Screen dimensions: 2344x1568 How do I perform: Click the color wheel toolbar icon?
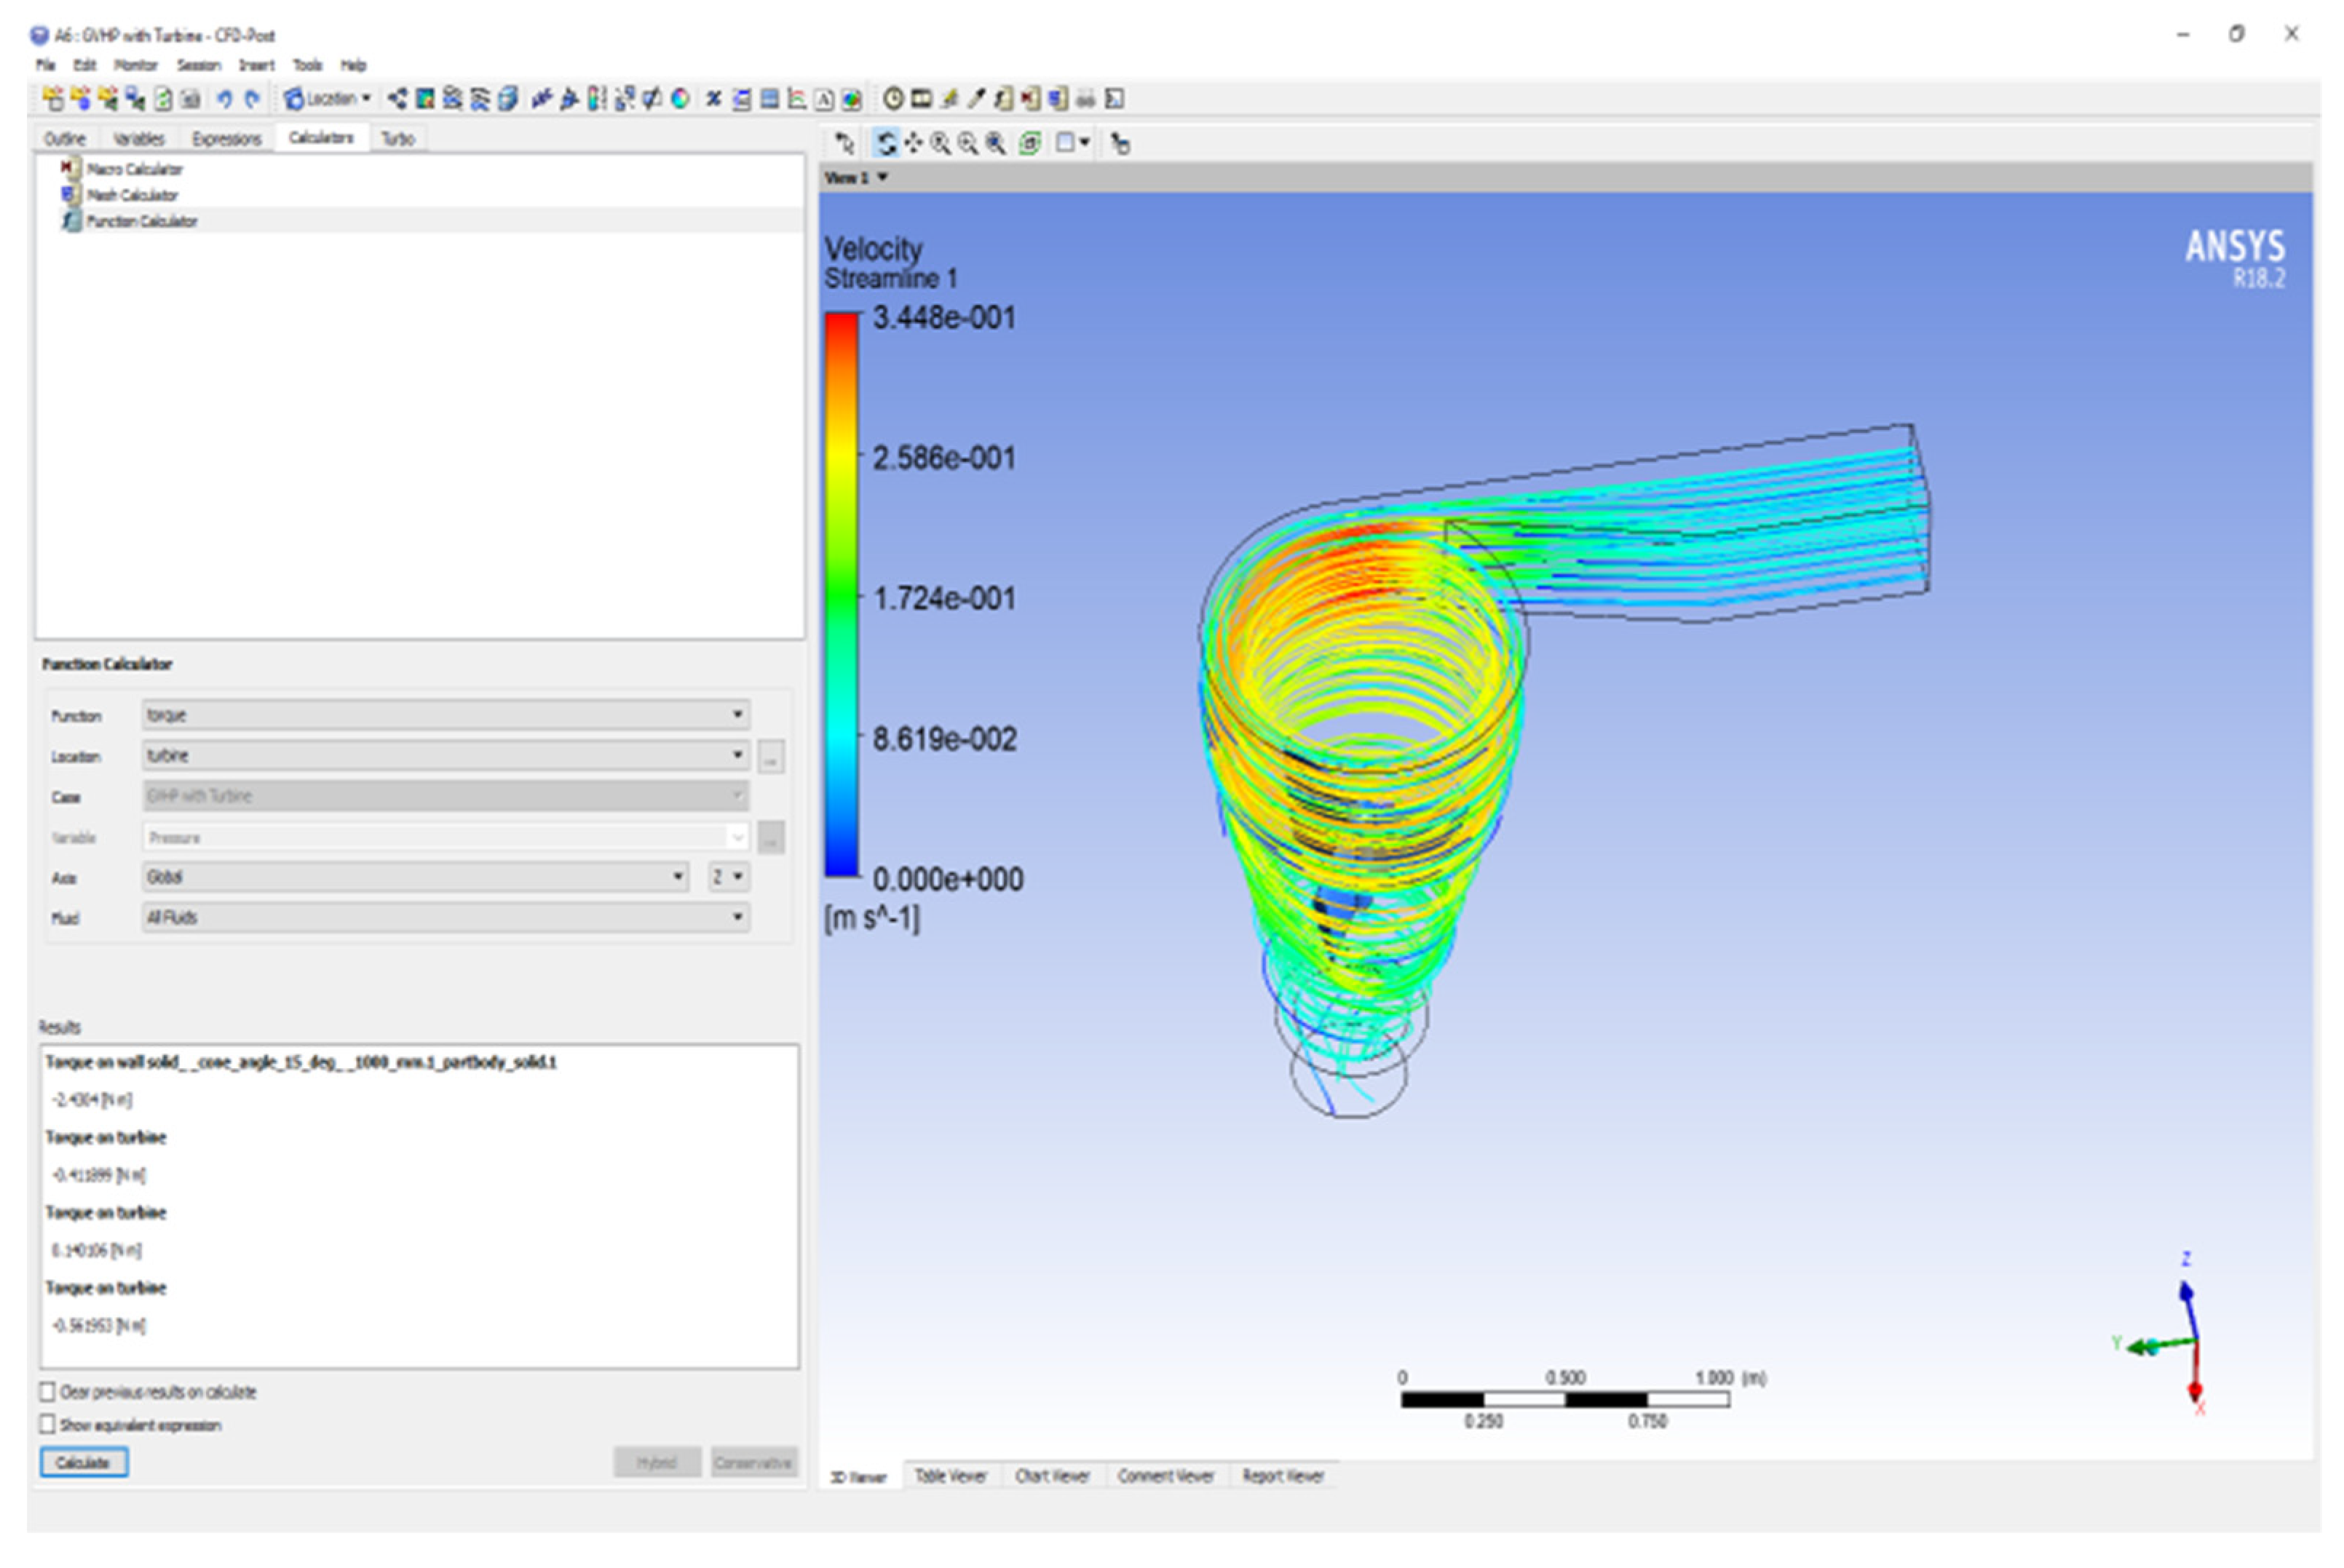[681, 99]
